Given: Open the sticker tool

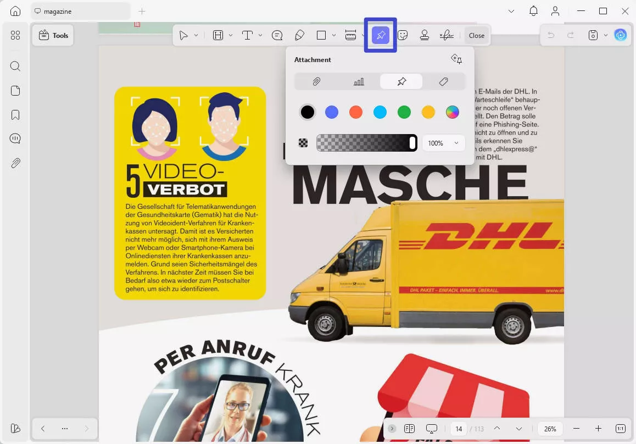Looking at the screenshot, I should coord(403,35).
